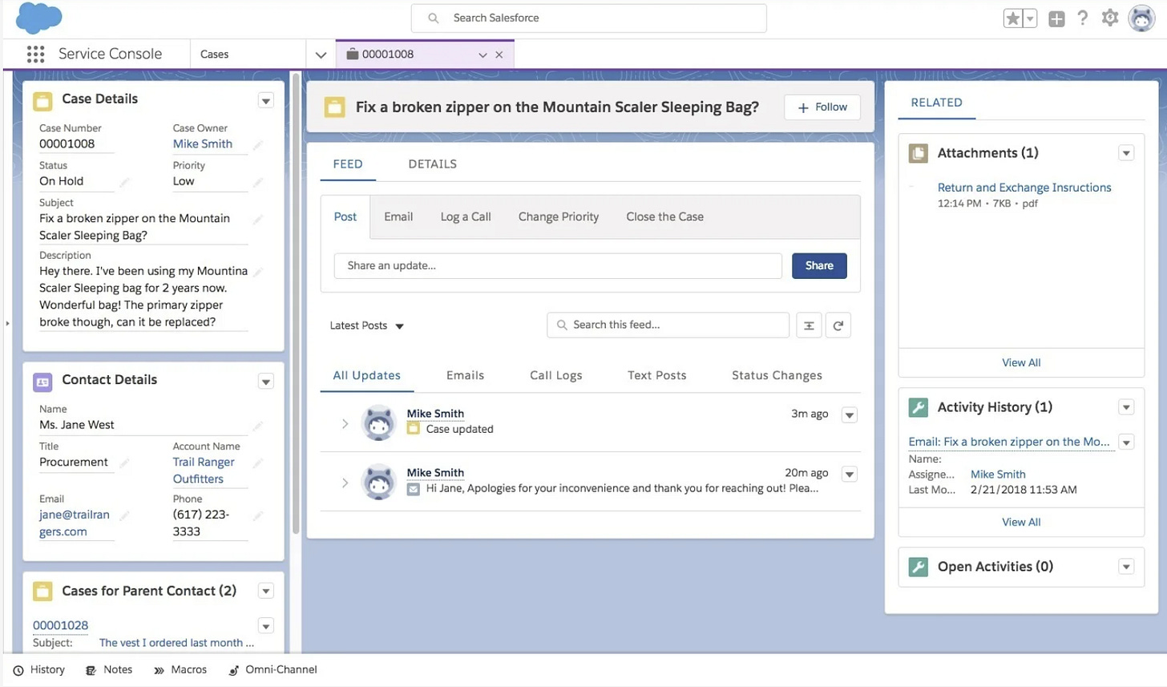Screen dimensions: 1167x687
Task: Edit the contact Title pencil icon
Action: [x=124, y=463]
